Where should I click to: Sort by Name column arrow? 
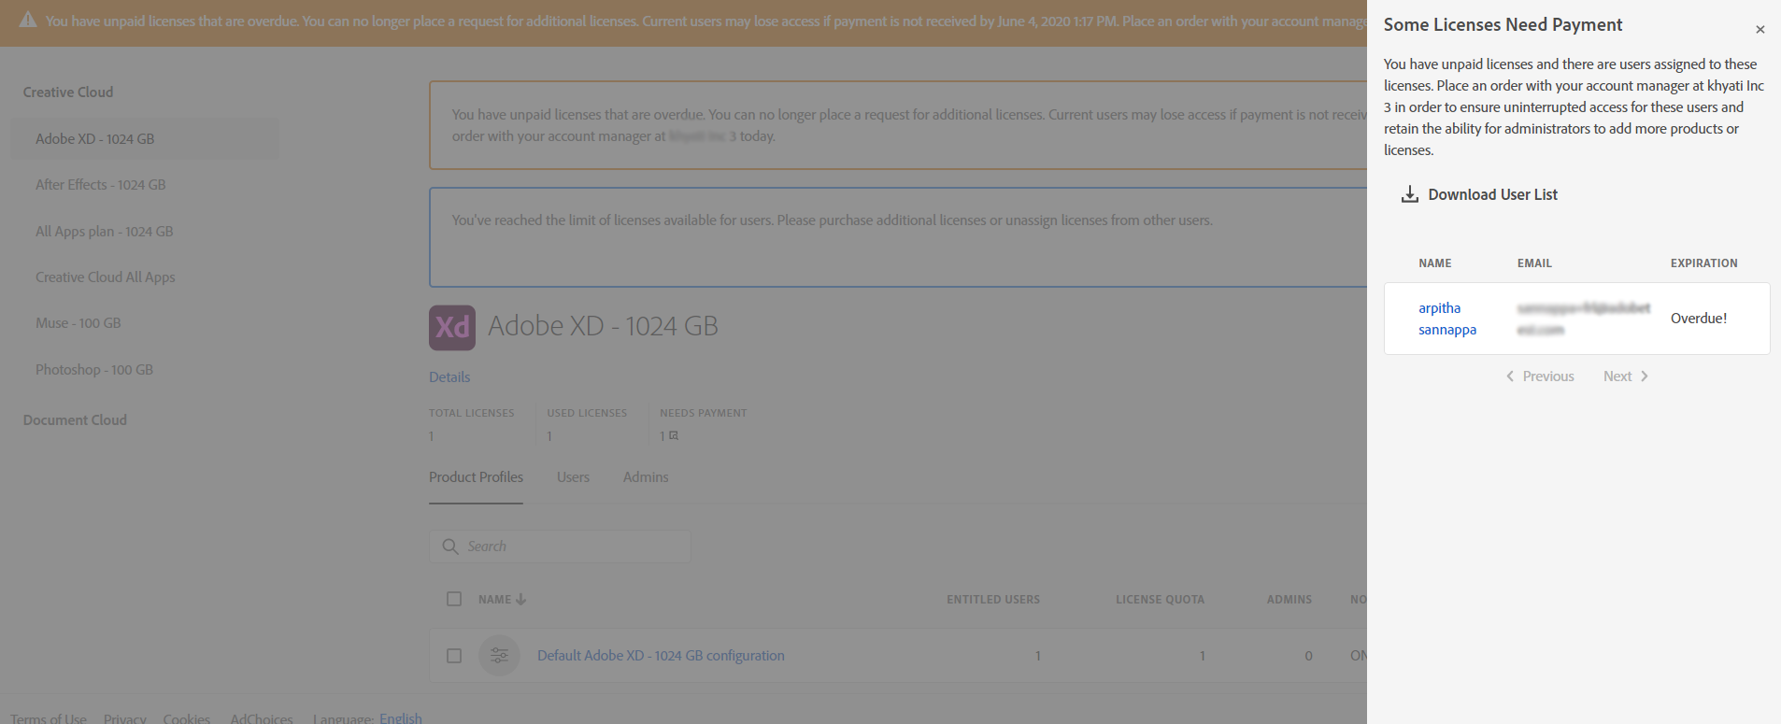pos(520,599)
